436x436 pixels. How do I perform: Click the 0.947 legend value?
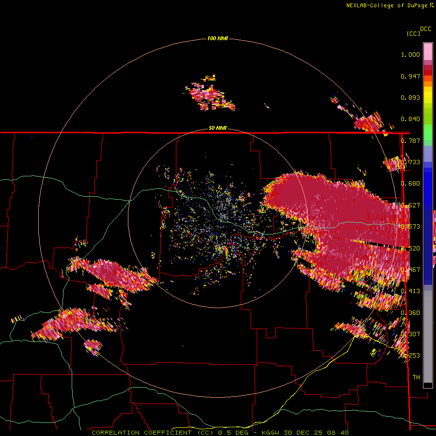click(410, 76)
